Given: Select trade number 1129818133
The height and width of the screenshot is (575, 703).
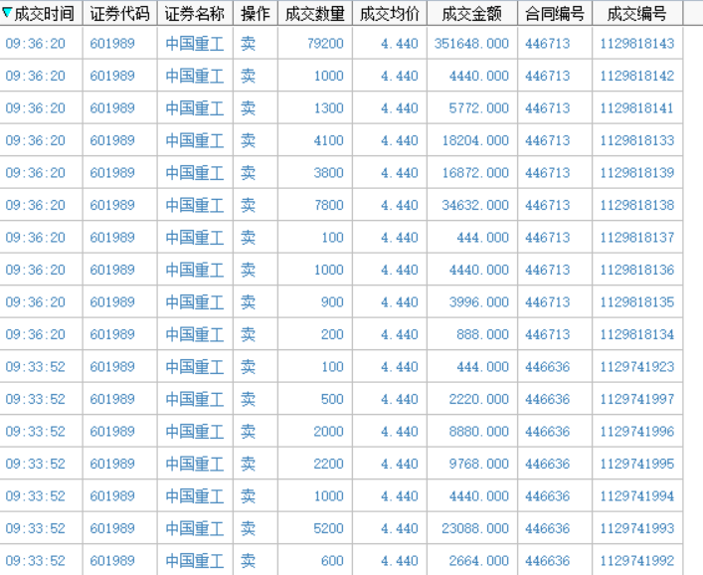Looking at the screenshot, I should [x=637, y=140].
